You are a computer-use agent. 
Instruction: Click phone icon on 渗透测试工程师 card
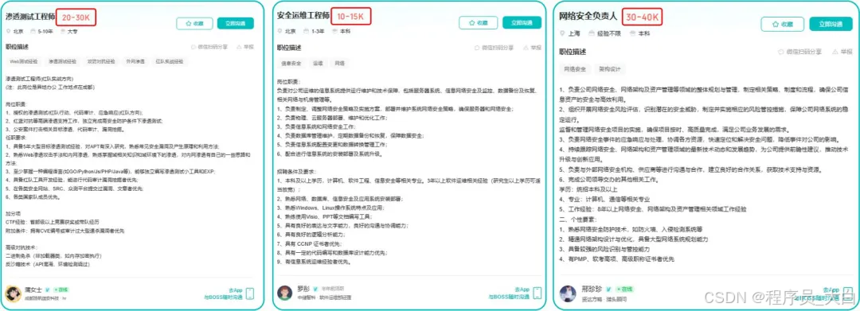click(x=250, y=294)
